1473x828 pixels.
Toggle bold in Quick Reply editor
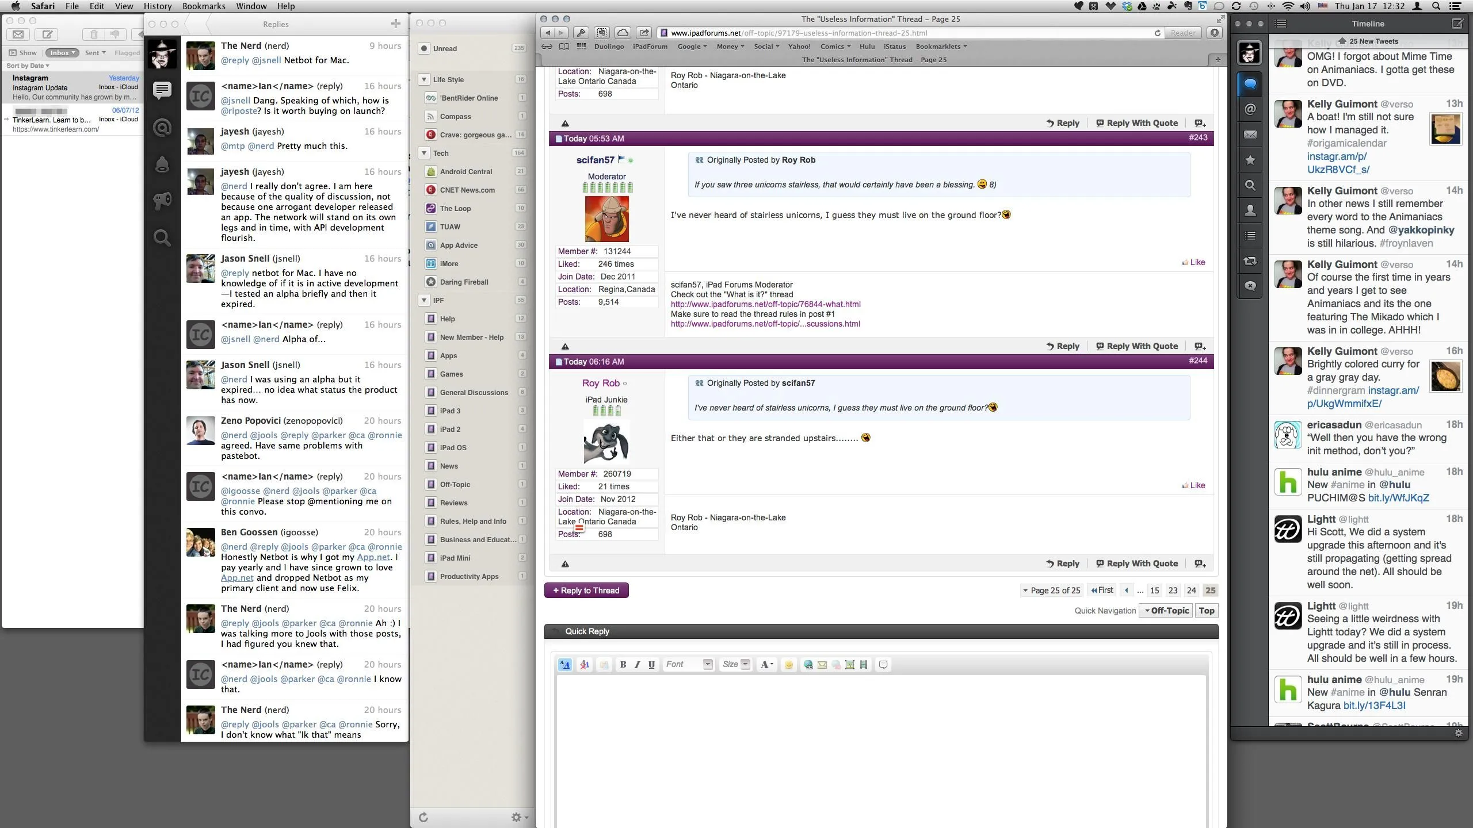pyautogui.click(x=623, y=665)
